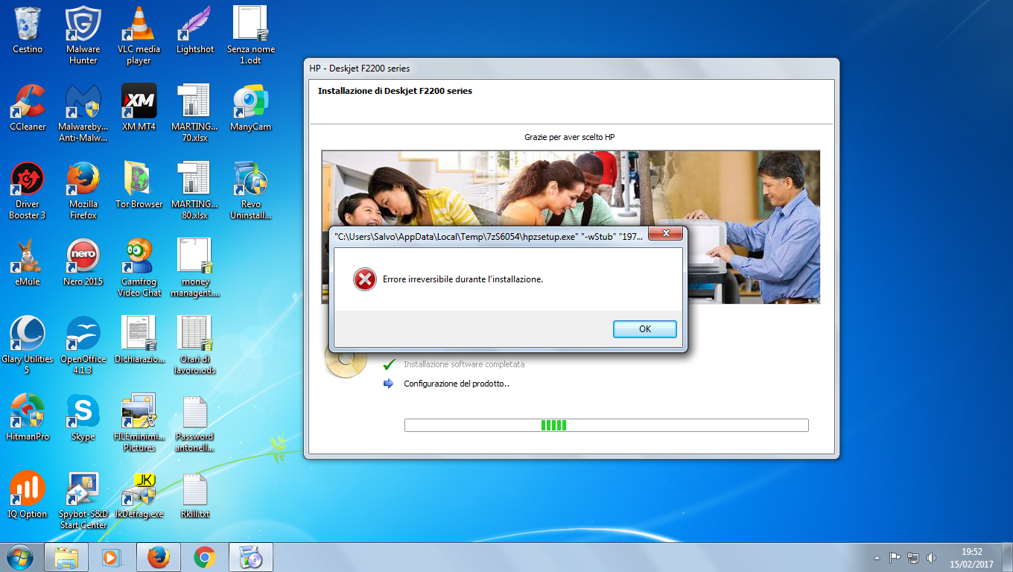
Task: Click the 'Configurazione del prodotto..' step text
Action: pyautogui.click(x=457, y=384)
